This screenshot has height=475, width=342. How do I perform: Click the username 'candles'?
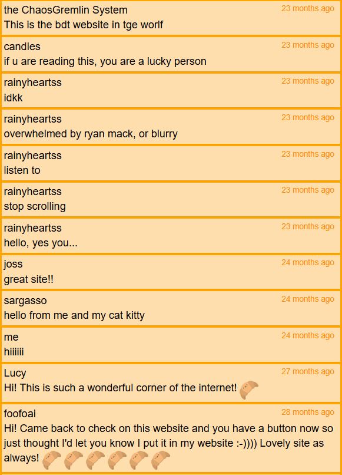[x=22, y=47]
